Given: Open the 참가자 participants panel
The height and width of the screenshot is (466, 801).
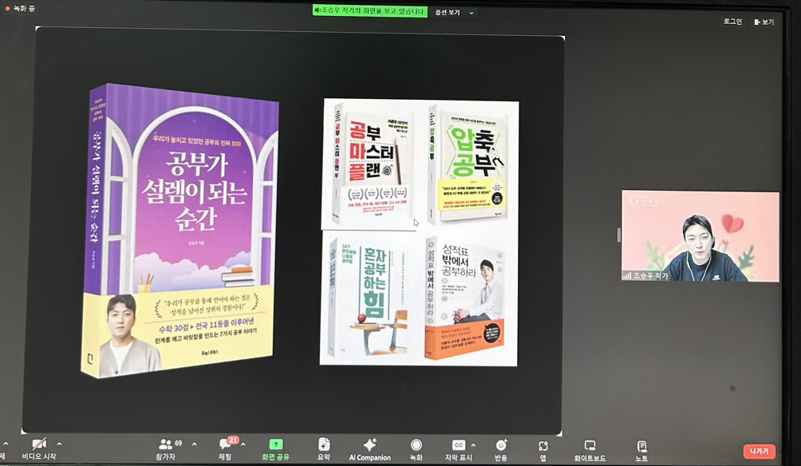Looking at the screenshot, I should coord(165,449).
